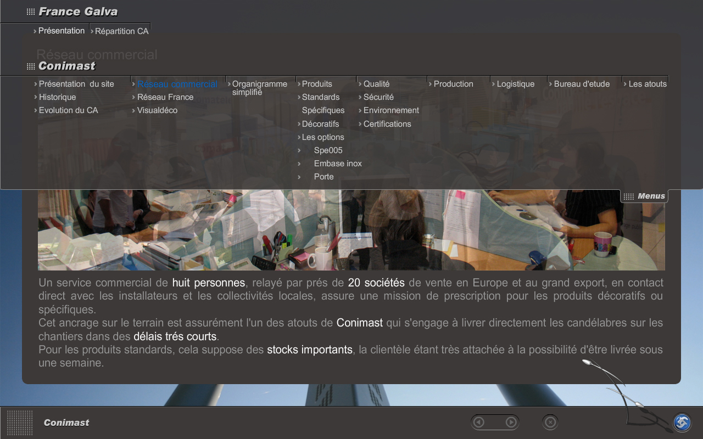Open Les atouts menu item

point(647,84)
